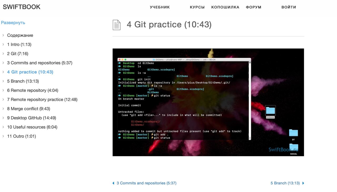Click the 4 Git practice page heading
337x192 pixels.
tap(169, 24)
